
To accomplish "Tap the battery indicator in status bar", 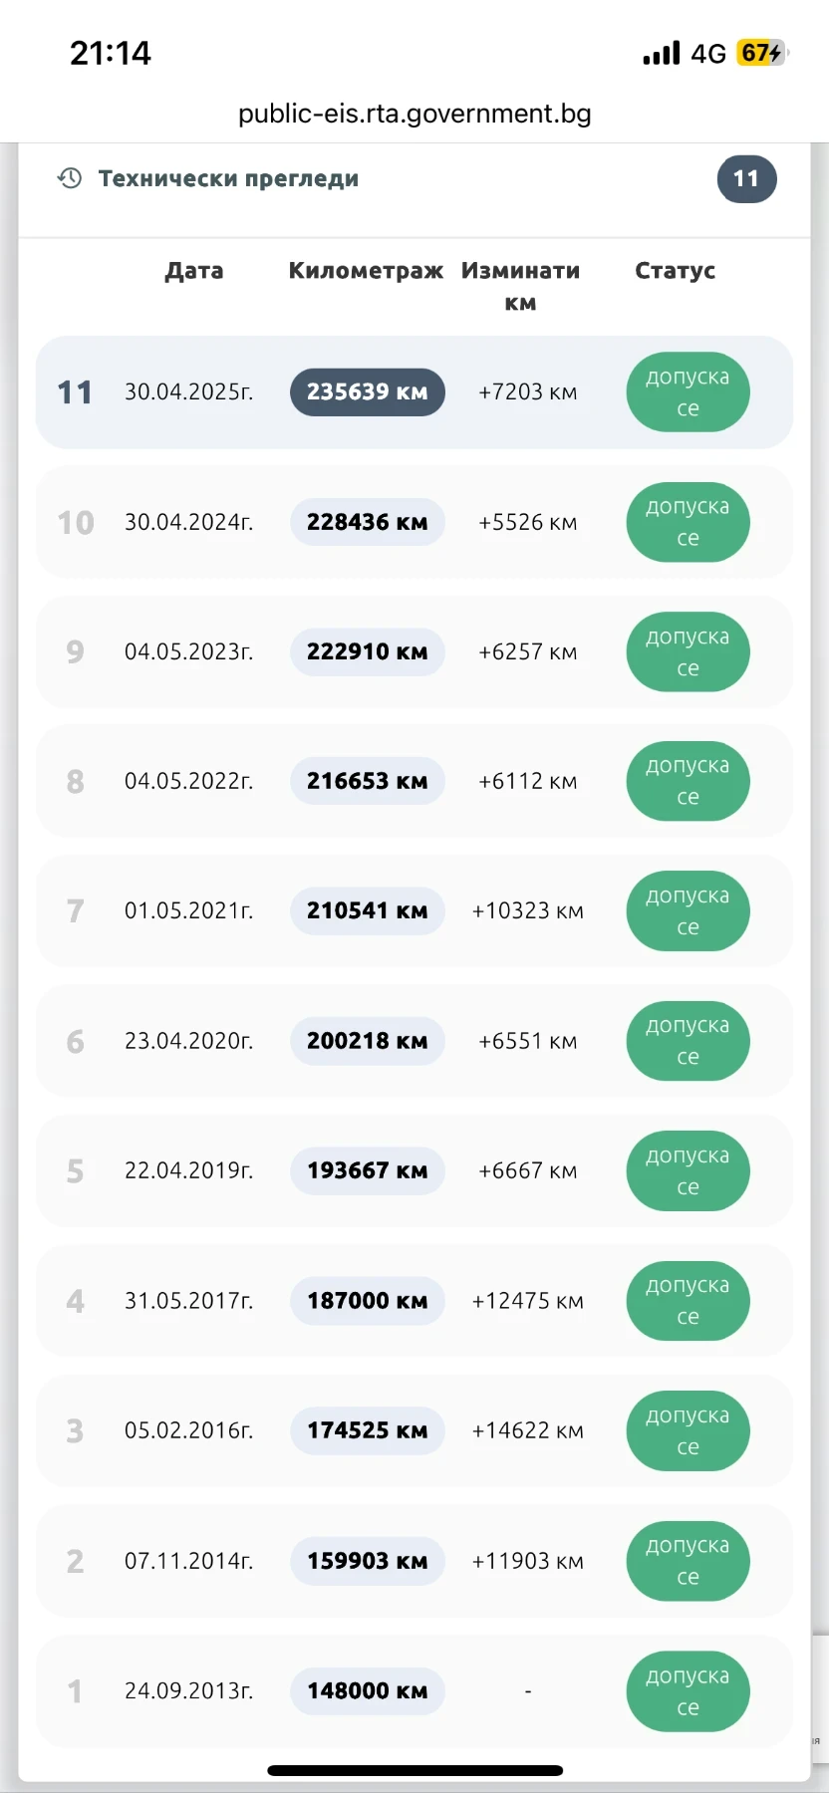I will pyautogui.click(x=761, y=53).
